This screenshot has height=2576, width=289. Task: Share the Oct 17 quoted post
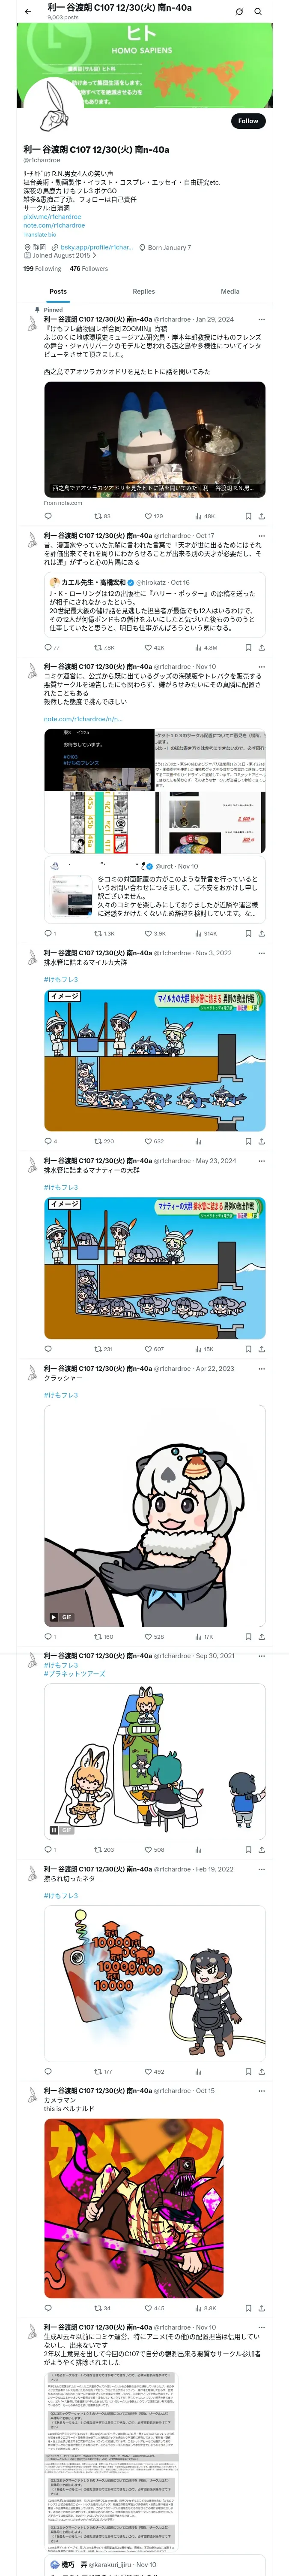pos(261,647)
